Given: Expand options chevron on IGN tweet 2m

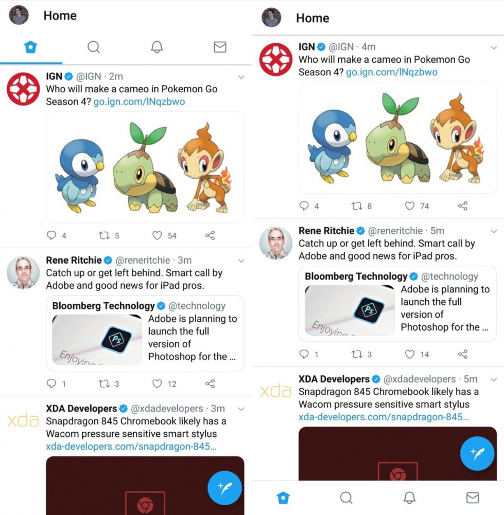Looking at the screenshot, I should (241, 77).
